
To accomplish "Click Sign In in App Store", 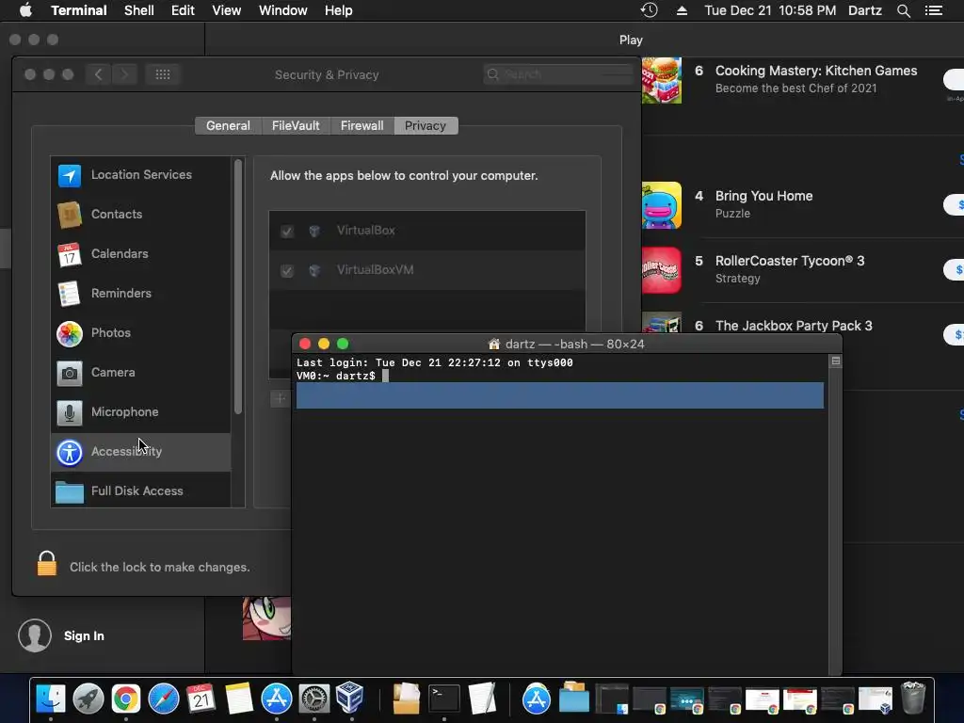I will (84, 635).
